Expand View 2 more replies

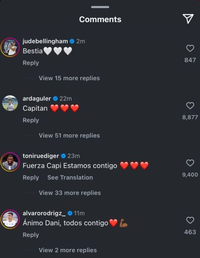pyautogui.click(x=68, y=250)
